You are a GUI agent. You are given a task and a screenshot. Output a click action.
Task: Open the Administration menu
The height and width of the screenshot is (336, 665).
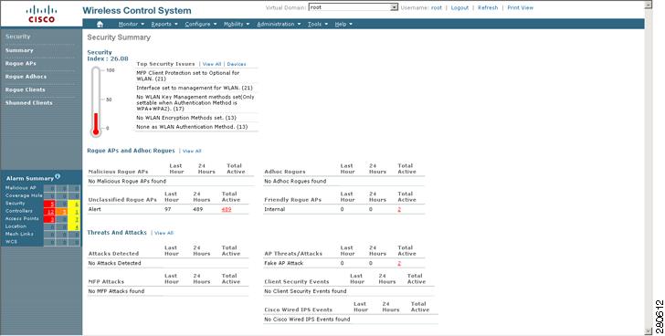click(279, 24)
